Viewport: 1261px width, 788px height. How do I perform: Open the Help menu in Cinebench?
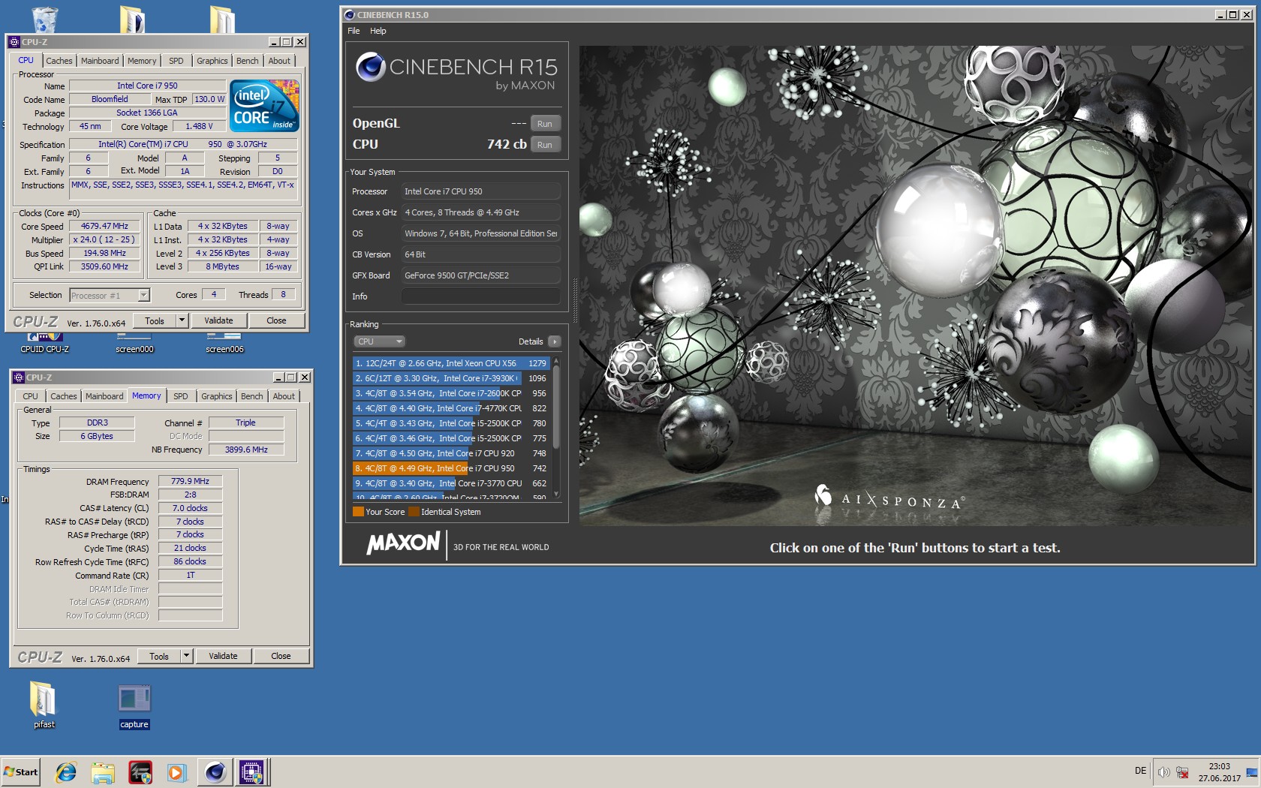click(378, 31)
